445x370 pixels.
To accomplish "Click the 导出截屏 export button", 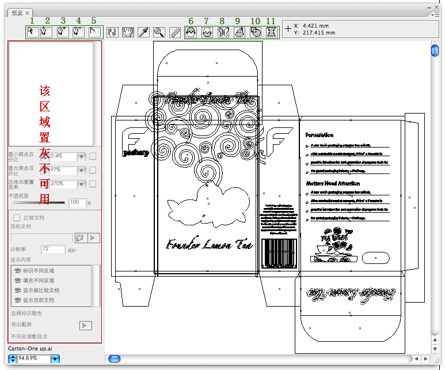I will coord(86,326).
